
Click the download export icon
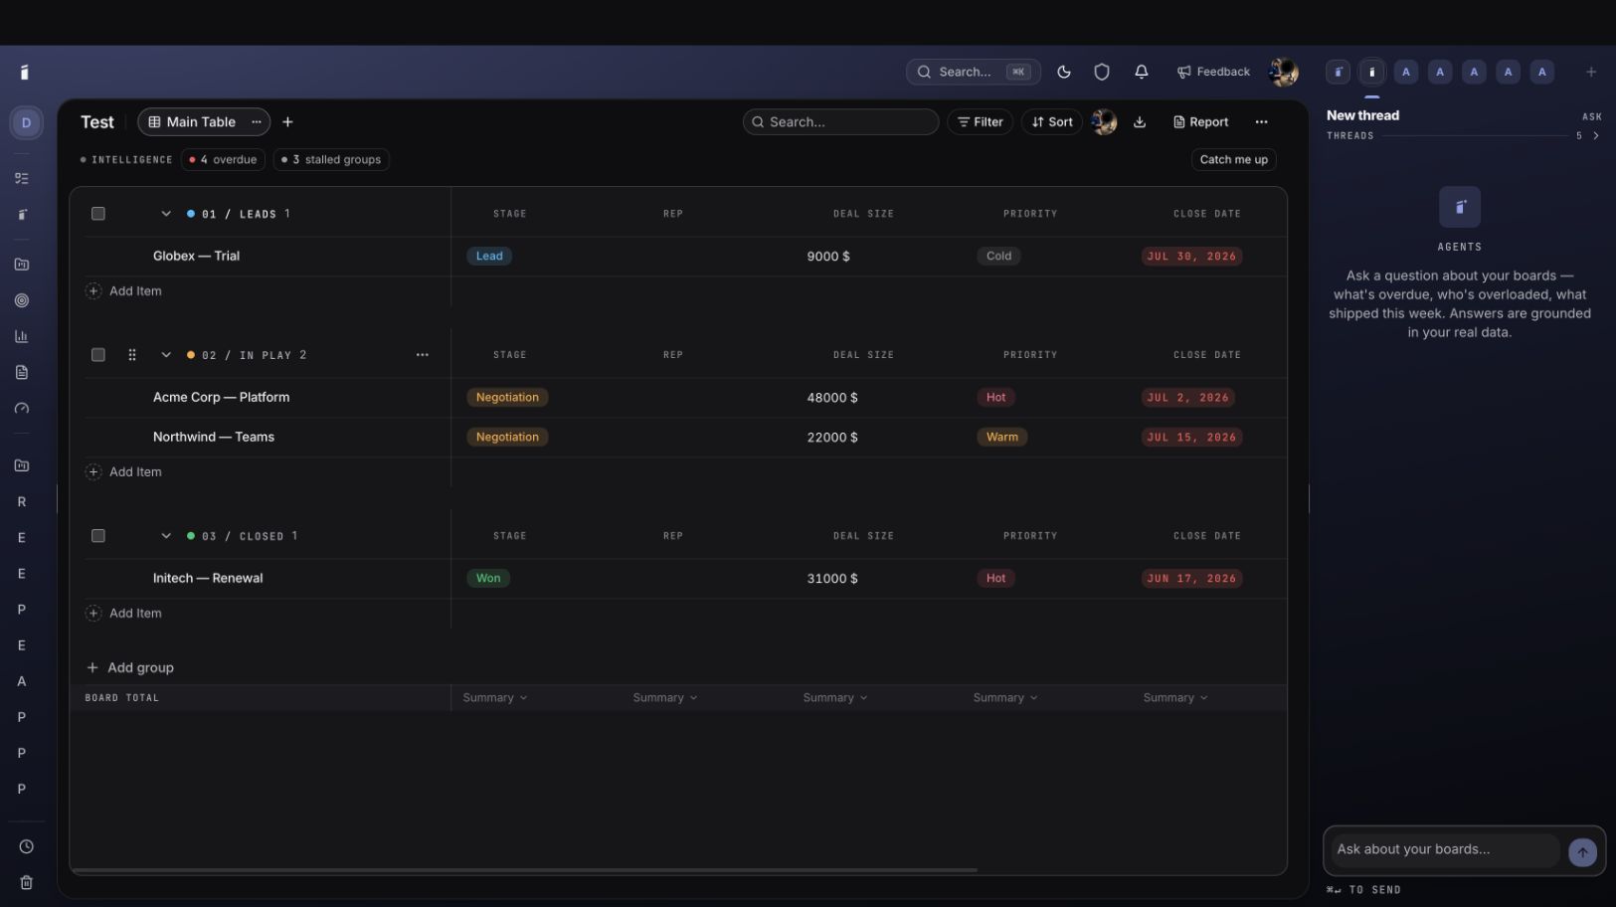(x=1140, y=122)
